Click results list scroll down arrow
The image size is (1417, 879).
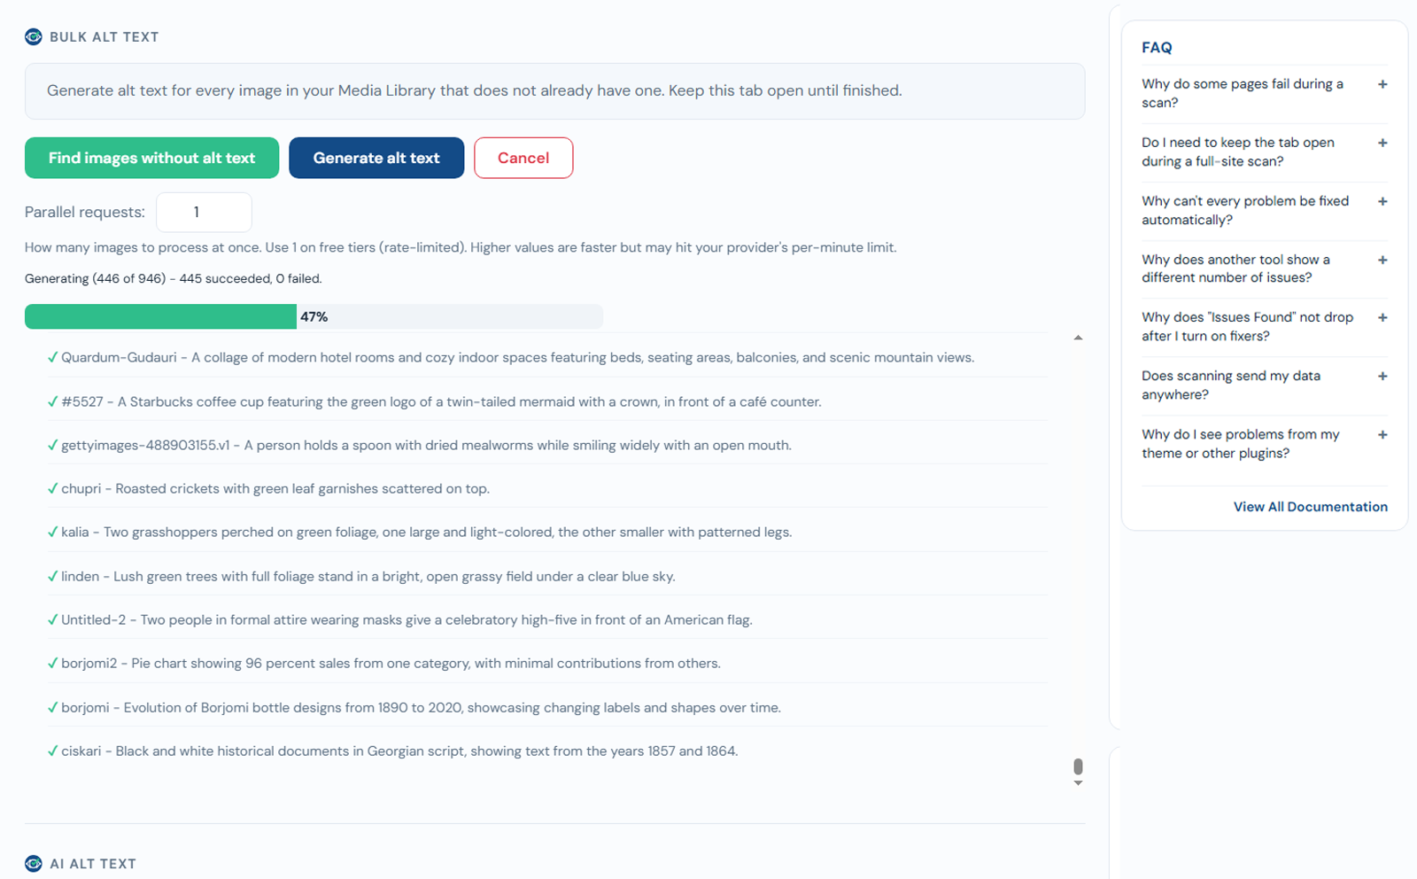1078,782
